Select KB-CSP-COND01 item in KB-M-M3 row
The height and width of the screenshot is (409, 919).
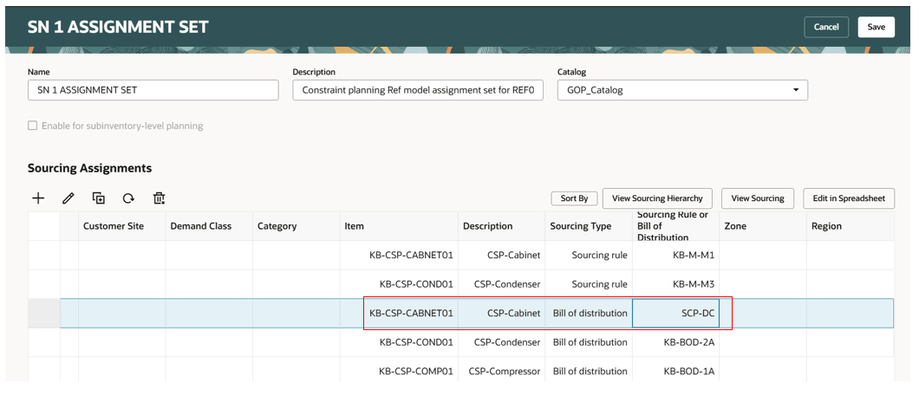[x=399, y=284]
